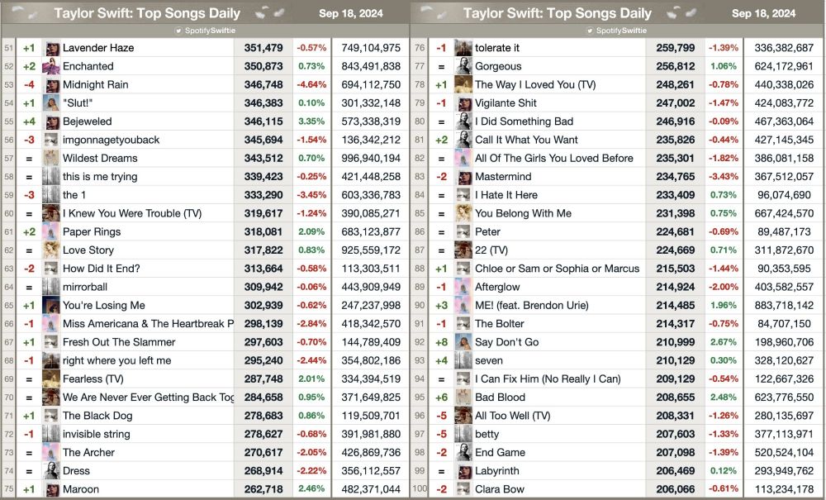Click the Sep 18, 2024 date in the left header
The image size is (826, 500).
coord(351,14)
